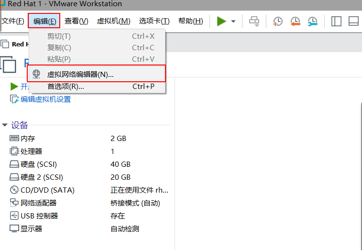The width and height of the screenshot is (362, 250).
Task: Click the 设备 section heading
Action: [x=20, y=125]
